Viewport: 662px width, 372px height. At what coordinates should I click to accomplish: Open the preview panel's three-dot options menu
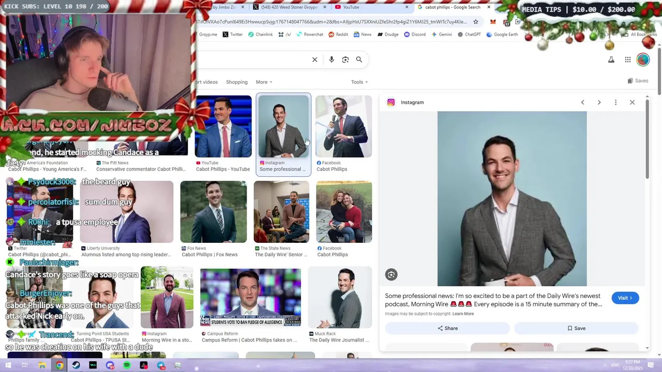(x=615, y=102)
